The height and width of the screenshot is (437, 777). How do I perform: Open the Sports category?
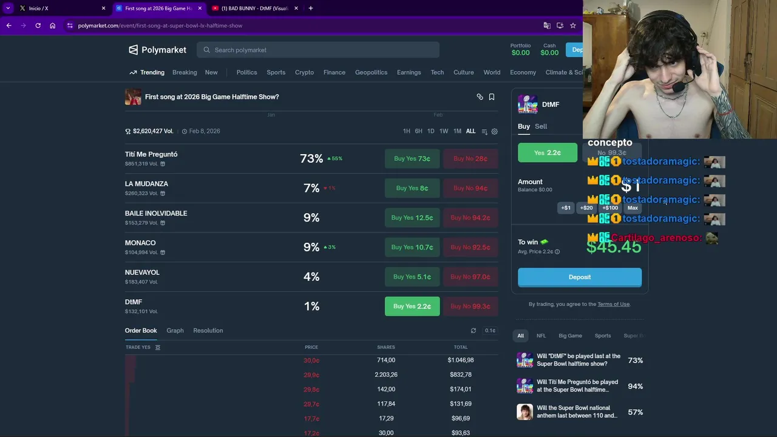click(276, 72)
